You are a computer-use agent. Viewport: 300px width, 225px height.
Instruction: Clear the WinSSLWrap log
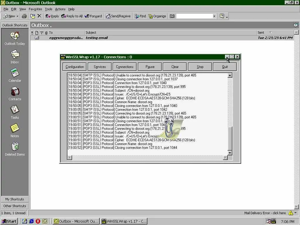[x=175, y=67]
